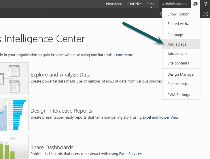Select Show Ribbon from the menu
Screen dimensions: 210x159
pyautogui.click(x=178, y=14)
